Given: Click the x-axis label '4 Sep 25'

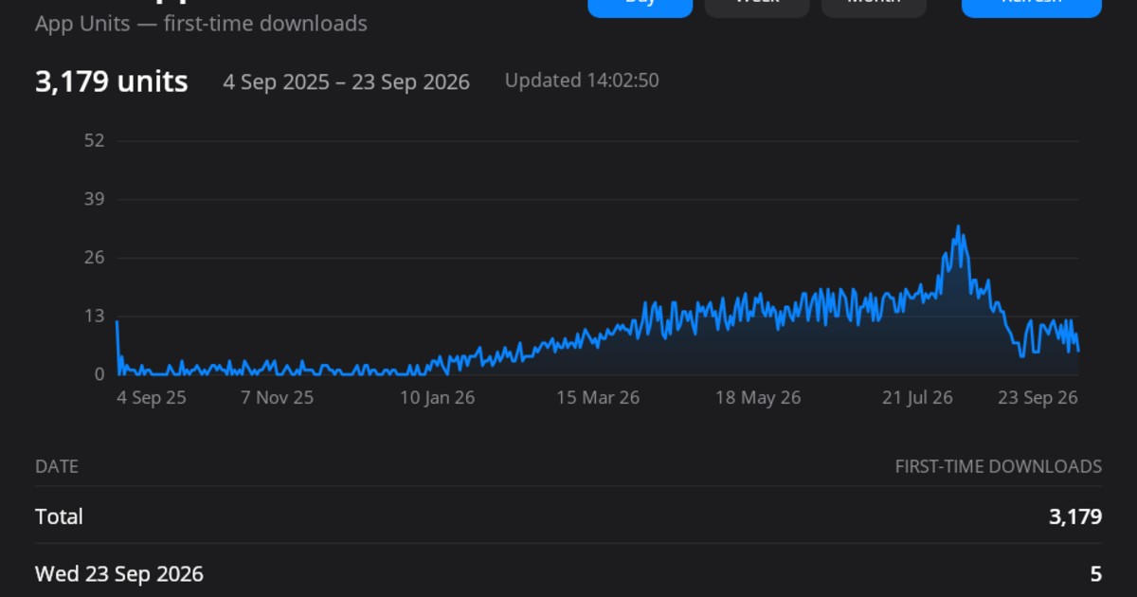Looking at the screenshot, I should tap(152, 398).
